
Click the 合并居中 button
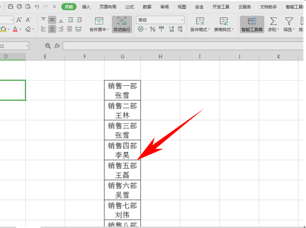point(99,25)
